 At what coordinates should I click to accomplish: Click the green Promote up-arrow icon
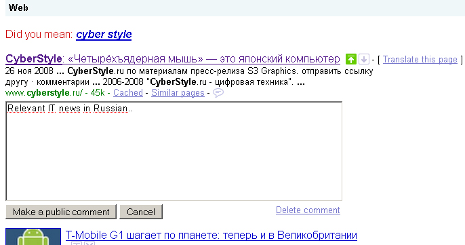coord(351,59)
